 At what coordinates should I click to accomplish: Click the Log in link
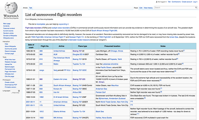coord(195,2)
